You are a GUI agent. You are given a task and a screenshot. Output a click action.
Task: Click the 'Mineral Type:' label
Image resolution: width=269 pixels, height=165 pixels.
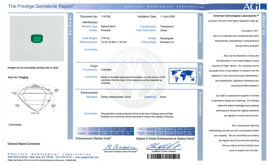90,27
